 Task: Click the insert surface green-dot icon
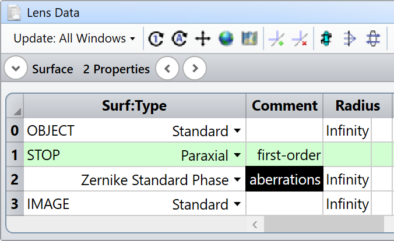pos(276,39)
